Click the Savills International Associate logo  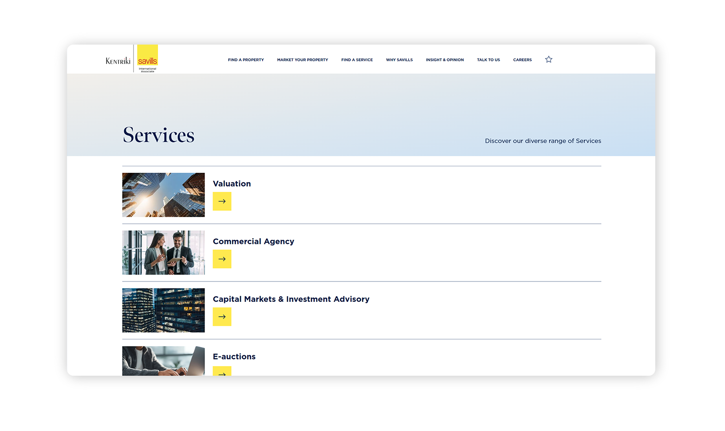147,59
